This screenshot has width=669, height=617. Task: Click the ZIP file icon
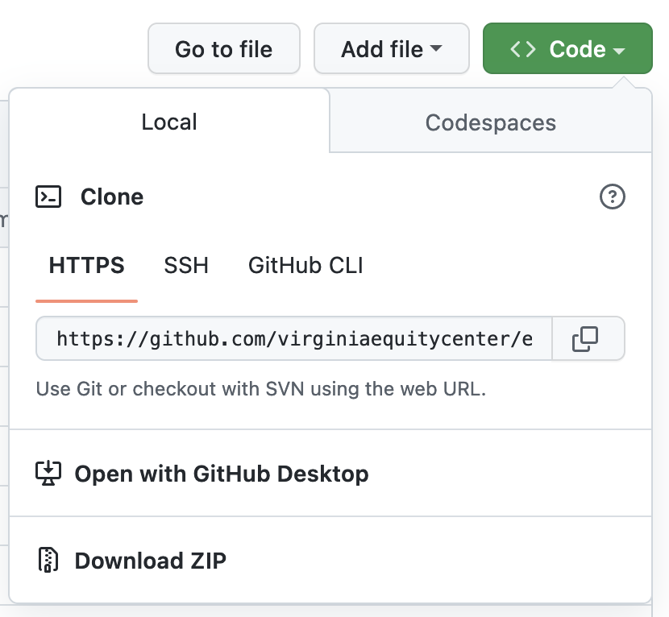tap(48, 560)
